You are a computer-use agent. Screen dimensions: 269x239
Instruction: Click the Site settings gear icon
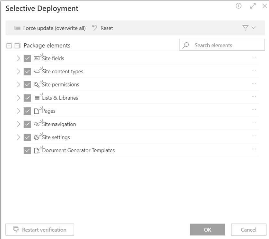point(37,137)
